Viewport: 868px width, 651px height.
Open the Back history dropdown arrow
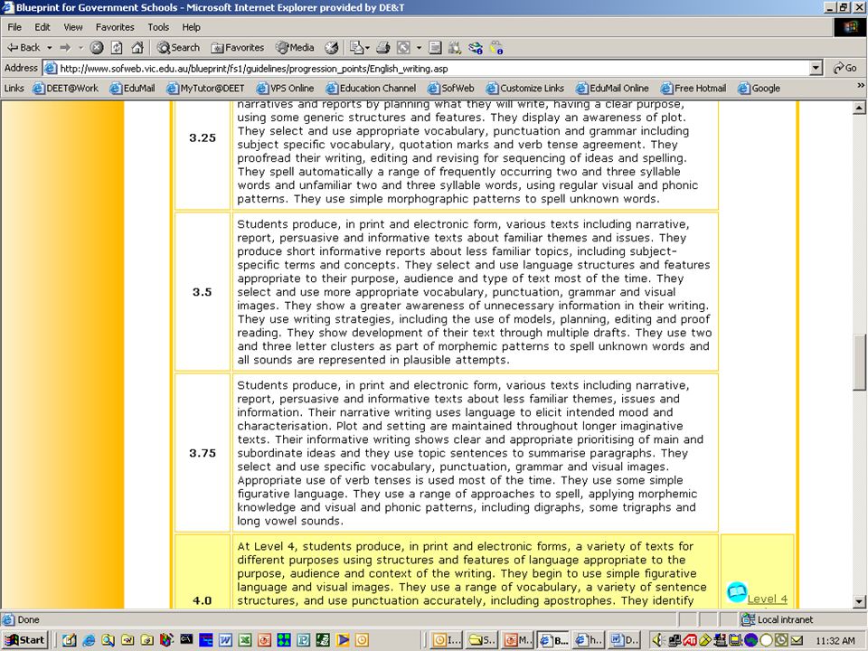click(49, 48)
